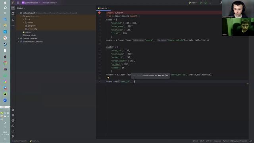
Task: Open the Terminal tool window
Action: (x=13, y=126)
